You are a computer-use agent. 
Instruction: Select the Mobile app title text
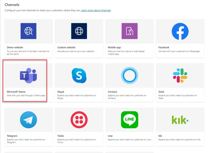(114, 47)
